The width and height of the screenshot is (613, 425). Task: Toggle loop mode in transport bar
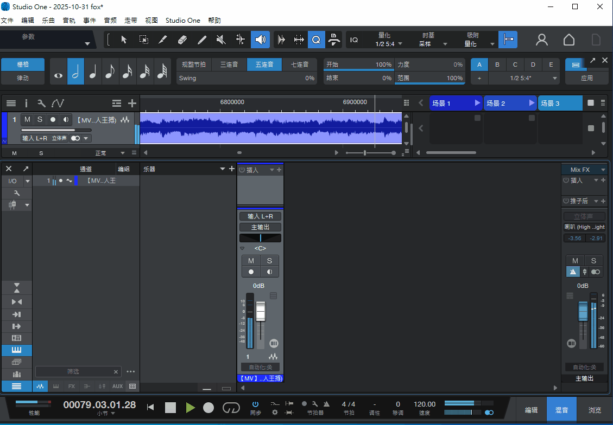click(231, 407)
